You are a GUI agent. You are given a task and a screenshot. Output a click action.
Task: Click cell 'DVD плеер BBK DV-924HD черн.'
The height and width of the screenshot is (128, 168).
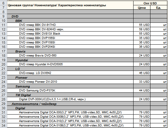coord(70,29)
